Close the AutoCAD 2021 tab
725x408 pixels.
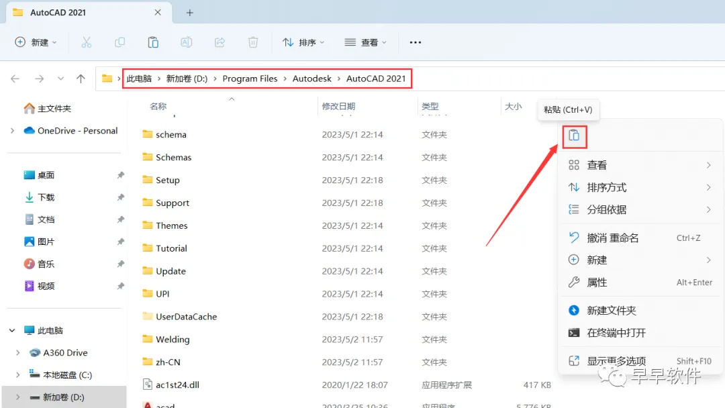point(158,13)
